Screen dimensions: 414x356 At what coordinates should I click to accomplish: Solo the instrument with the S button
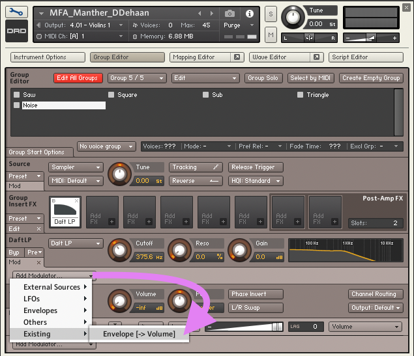(x=271, y=14)
